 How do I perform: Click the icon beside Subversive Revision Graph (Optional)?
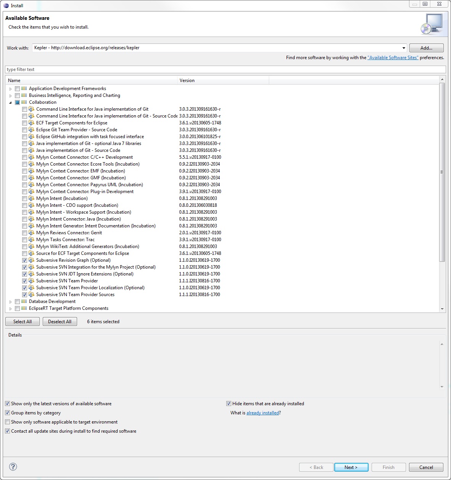(32, 260)
